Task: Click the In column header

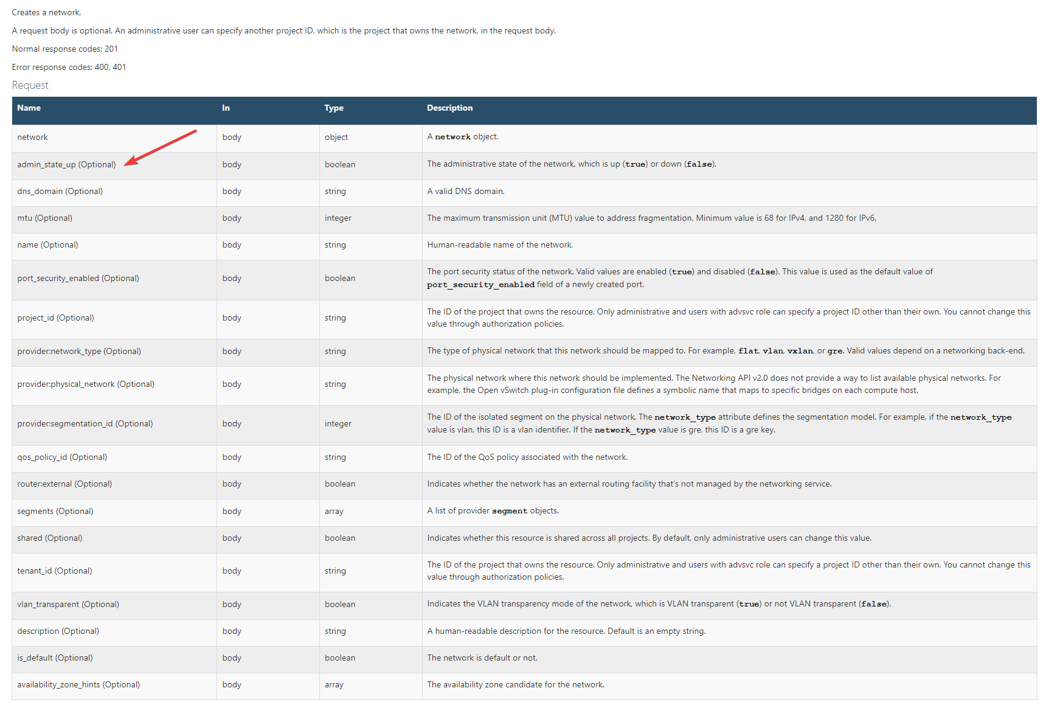Action: click(226, 108)
